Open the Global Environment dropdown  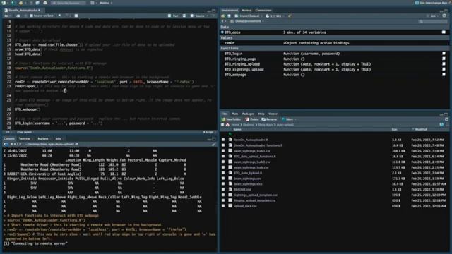[247, 21]
